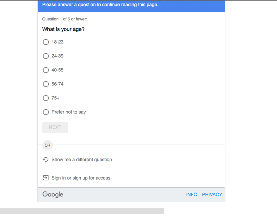Select the 75+ radio option
277x216 pixels.
point(46,98)
